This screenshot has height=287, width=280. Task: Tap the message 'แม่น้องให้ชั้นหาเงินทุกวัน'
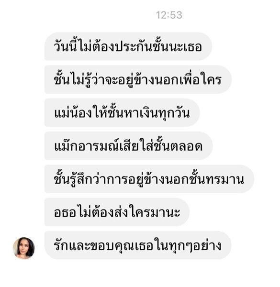tap(122, 112)
